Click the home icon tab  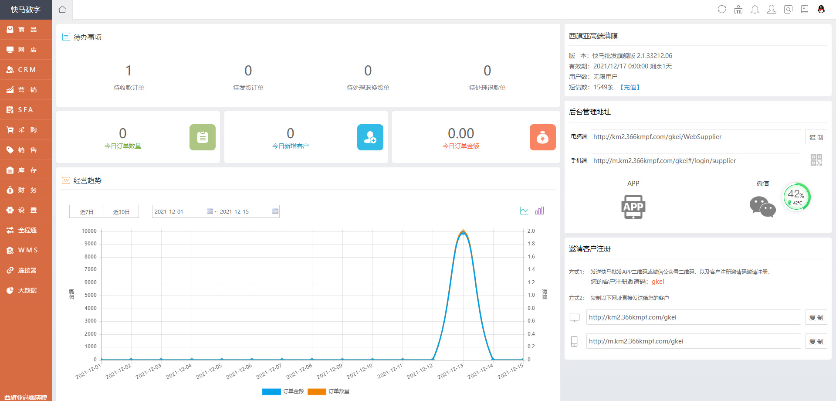(x=62, y=9)
